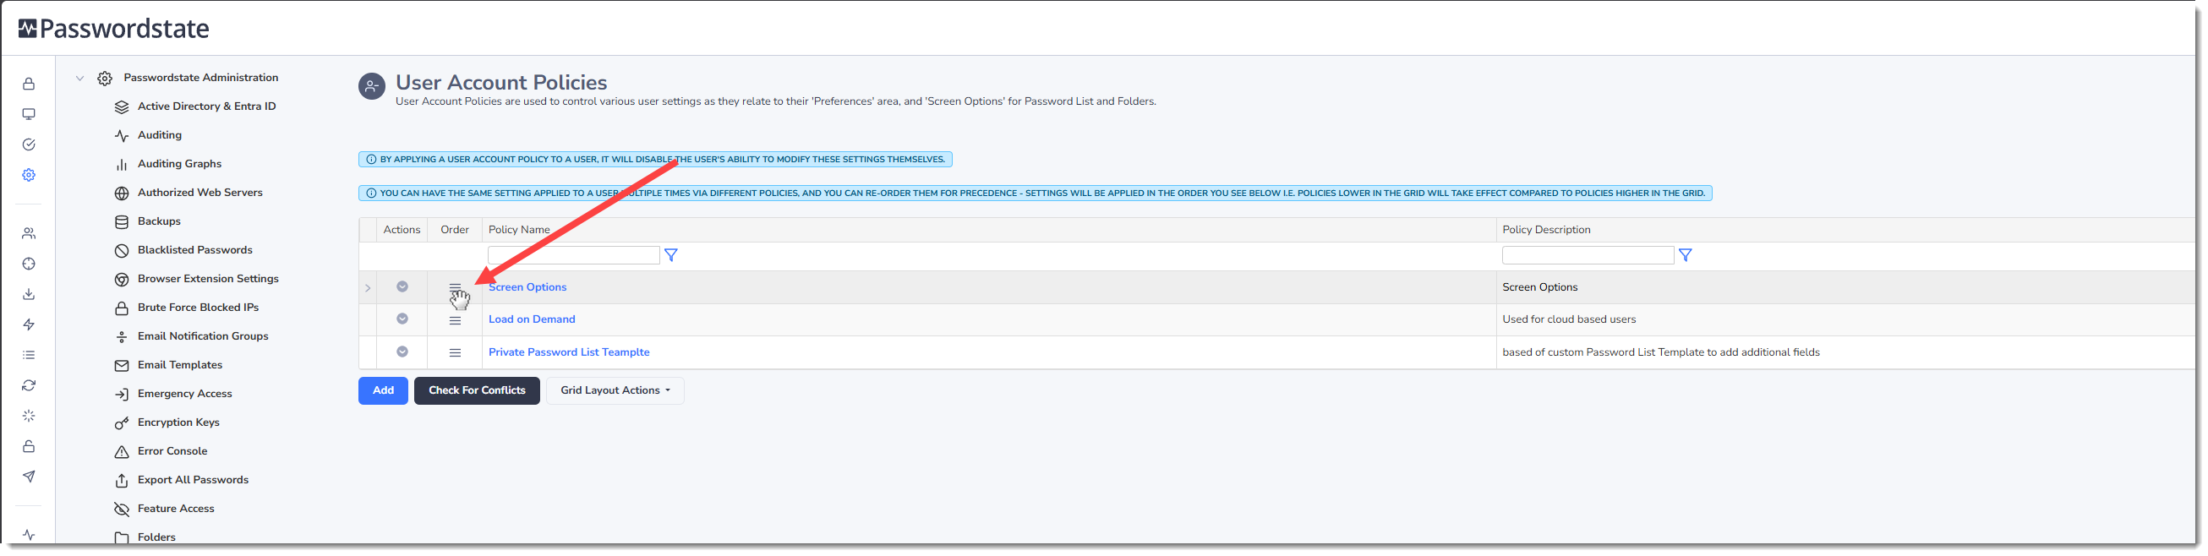Open Auditing in the admin menu
The height and width of the screenshot is (556, 2208).
tap(160, 135)
